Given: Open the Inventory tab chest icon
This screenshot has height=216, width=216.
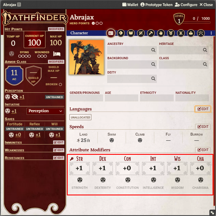Looking at the screenshot, I should [131, 33].
